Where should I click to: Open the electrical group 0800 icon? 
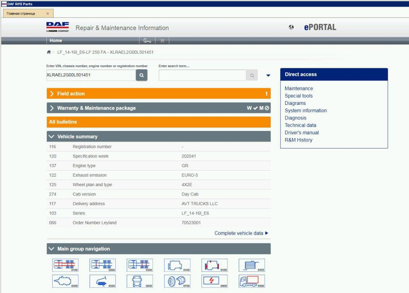tap(214, 281)
